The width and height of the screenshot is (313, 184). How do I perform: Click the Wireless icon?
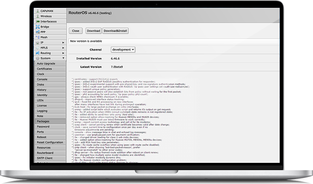click(37, 16)
